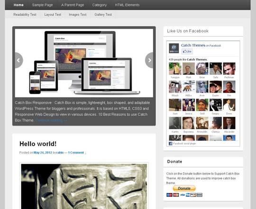
Task: Follow the Continue reading link in slider
Action: [x=51, y=120]
